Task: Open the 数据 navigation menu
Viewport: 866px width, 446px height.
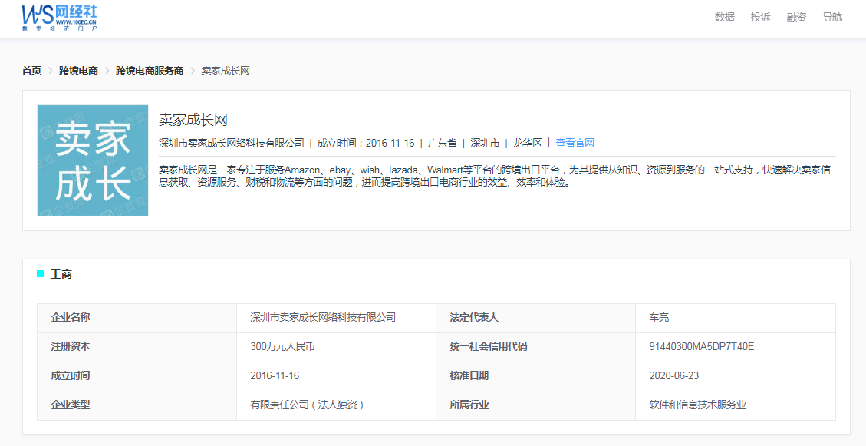Action: (724, 17)
